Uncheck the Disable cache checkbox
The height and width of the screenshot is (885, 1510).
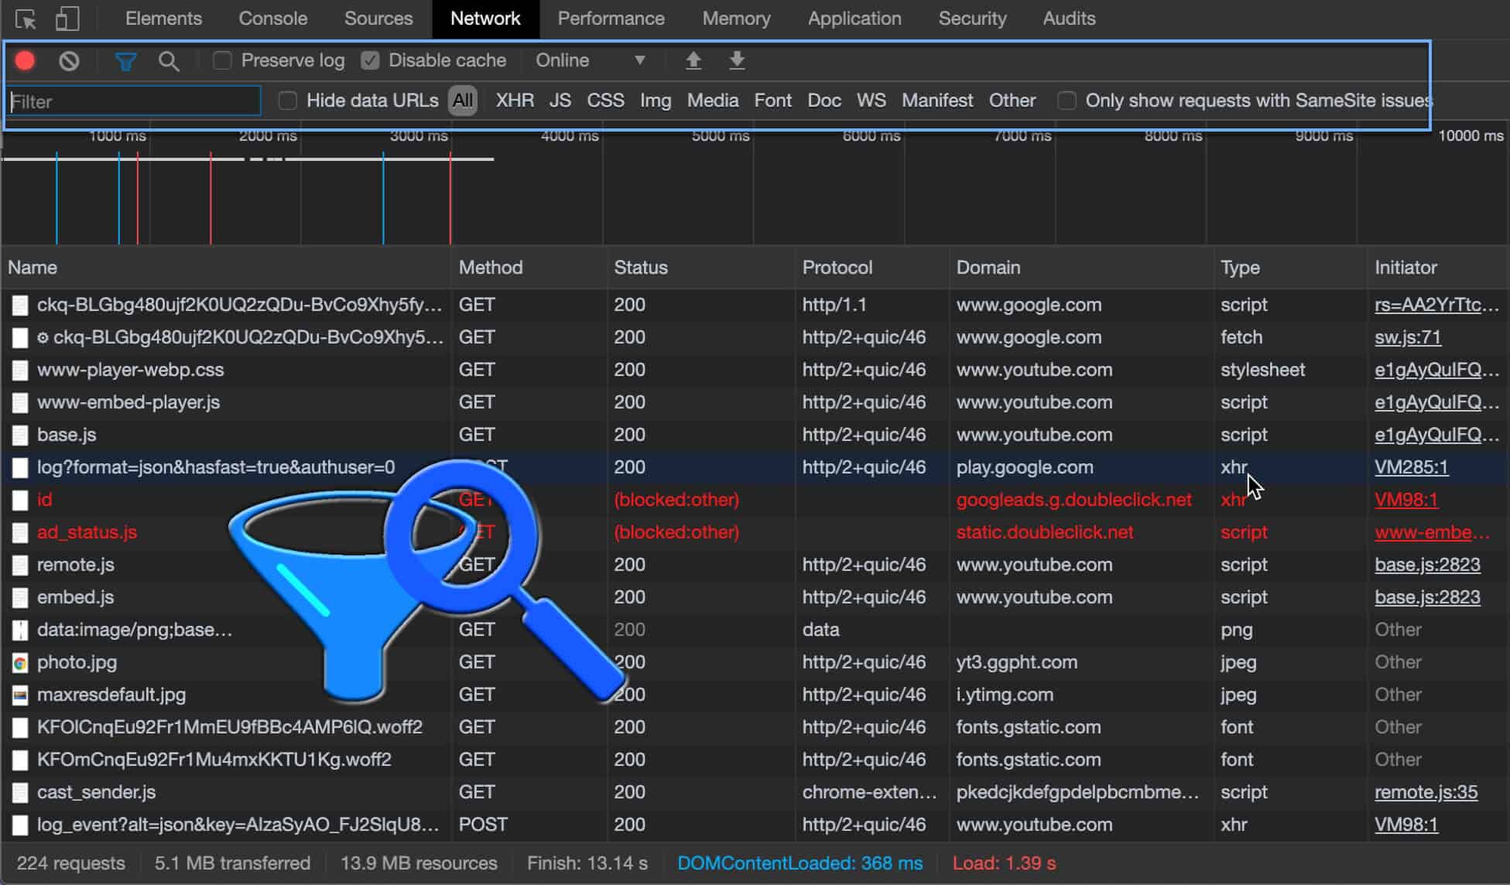(371, 60)
